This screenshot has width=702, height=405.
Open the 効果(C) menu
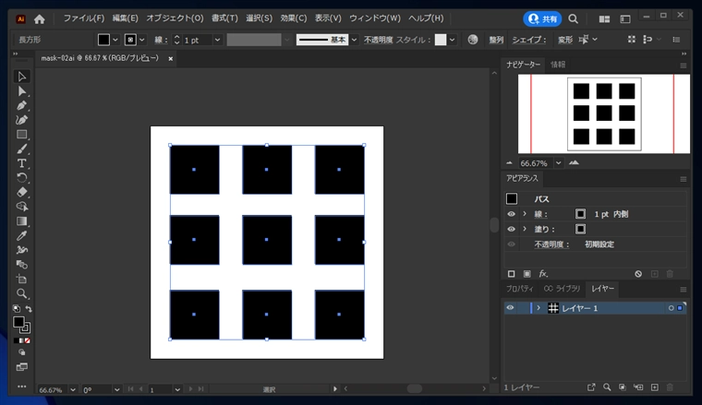[294, 18]
